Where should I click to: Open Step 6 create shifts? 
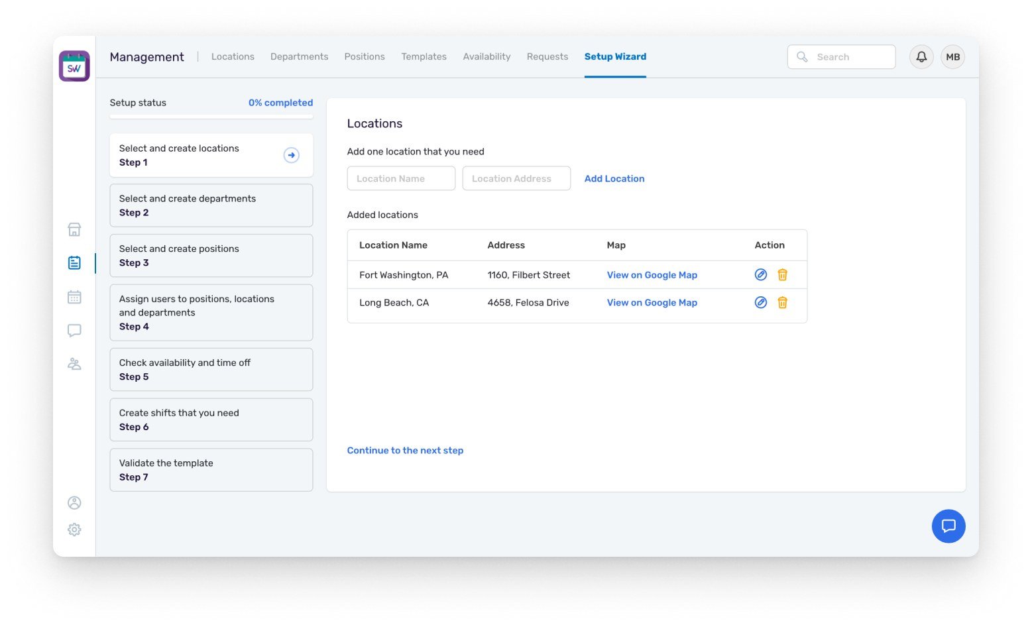coord(211,420)
